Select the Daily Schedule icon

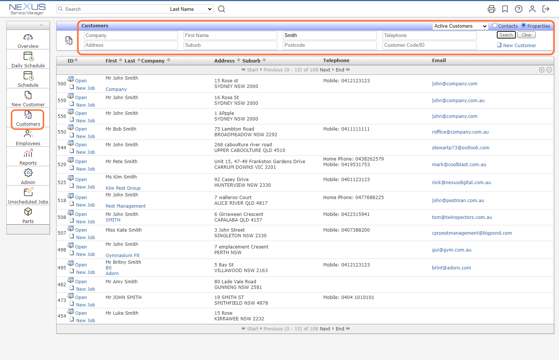tap(28, 57)
